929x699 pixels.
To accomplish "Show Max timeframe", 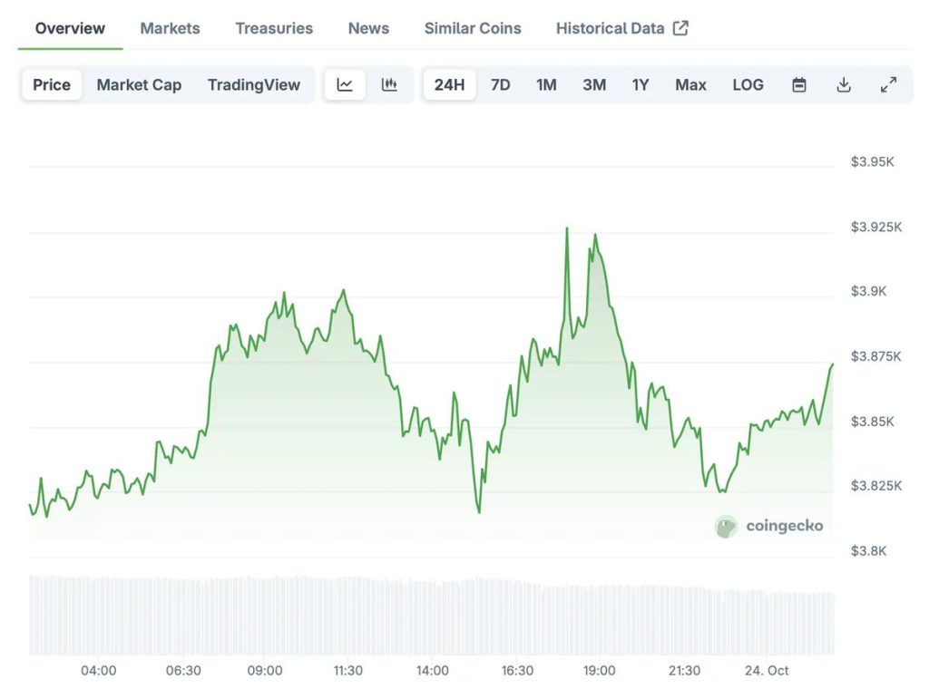I will pos(690,84).
